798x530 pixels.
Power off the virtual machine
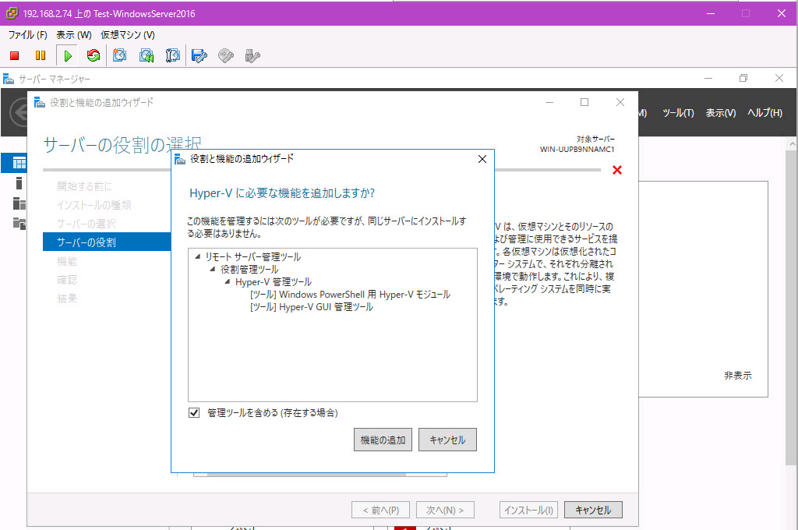click(14, 55)
